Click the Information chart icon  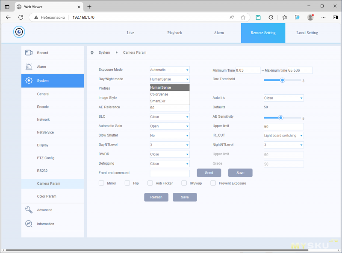(29, 224)
